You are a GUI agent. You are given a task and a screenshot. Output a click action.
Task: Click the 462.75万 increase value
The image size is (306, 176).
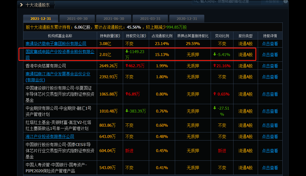point(135,66)
